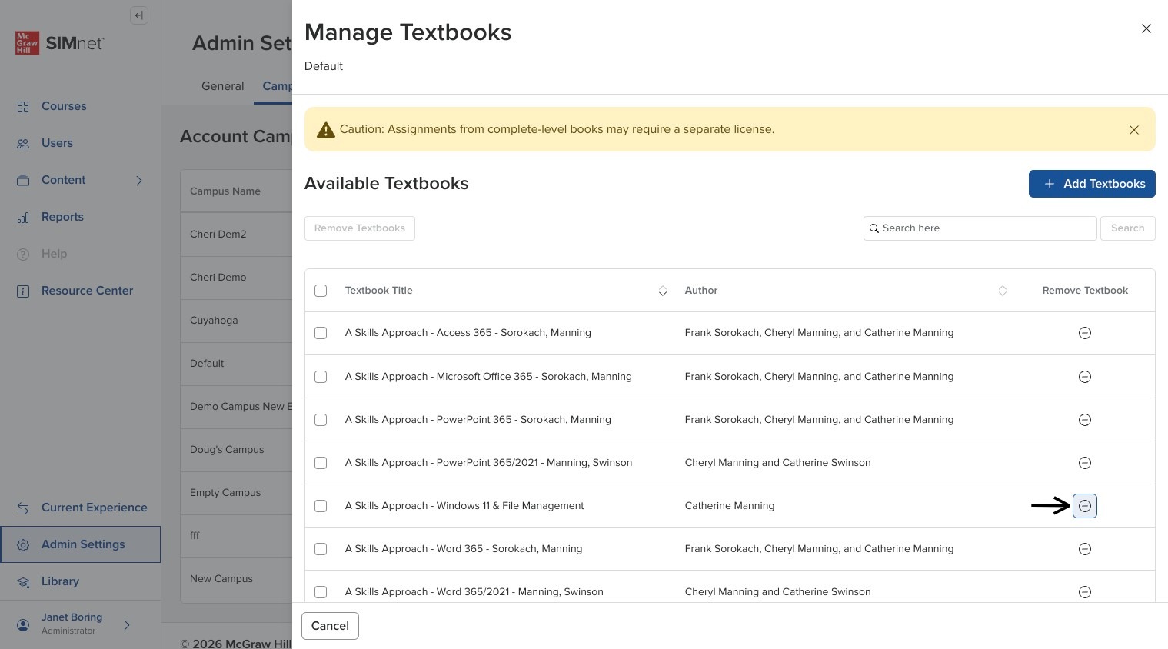The image size is (1168, 649).
Task: Click the Add Textbooks button
Action: click(1092, 184)
